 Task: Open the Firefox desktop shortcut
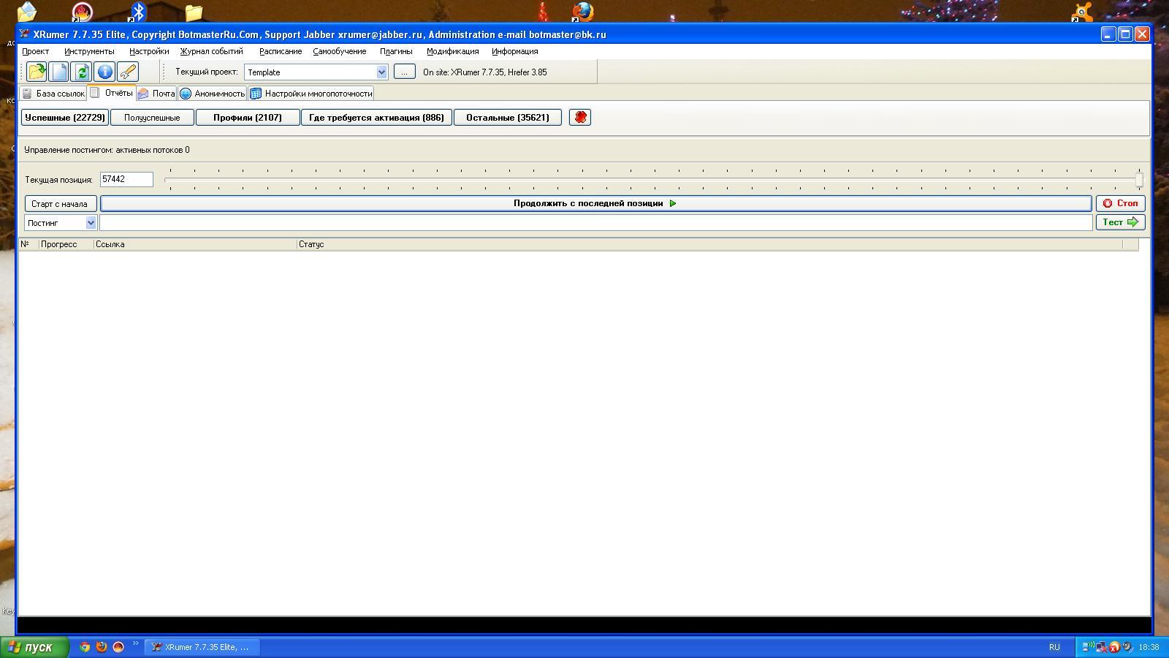582,12
